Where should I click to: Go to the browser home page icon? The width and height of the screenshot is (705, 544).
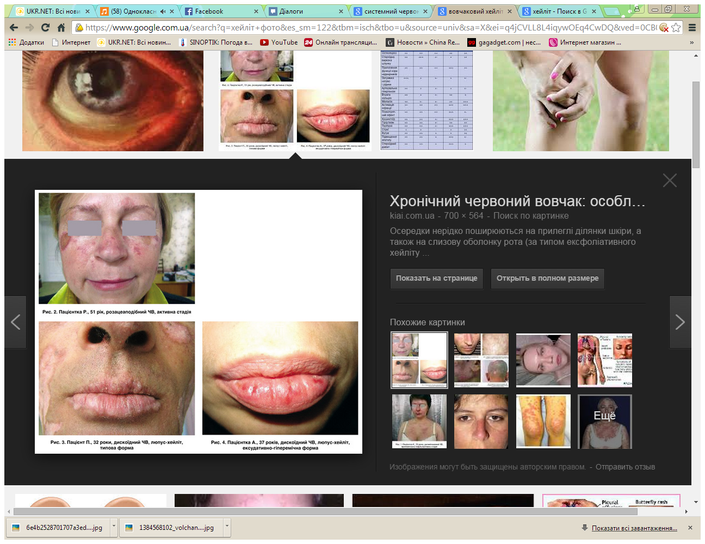tap(61, 28)
